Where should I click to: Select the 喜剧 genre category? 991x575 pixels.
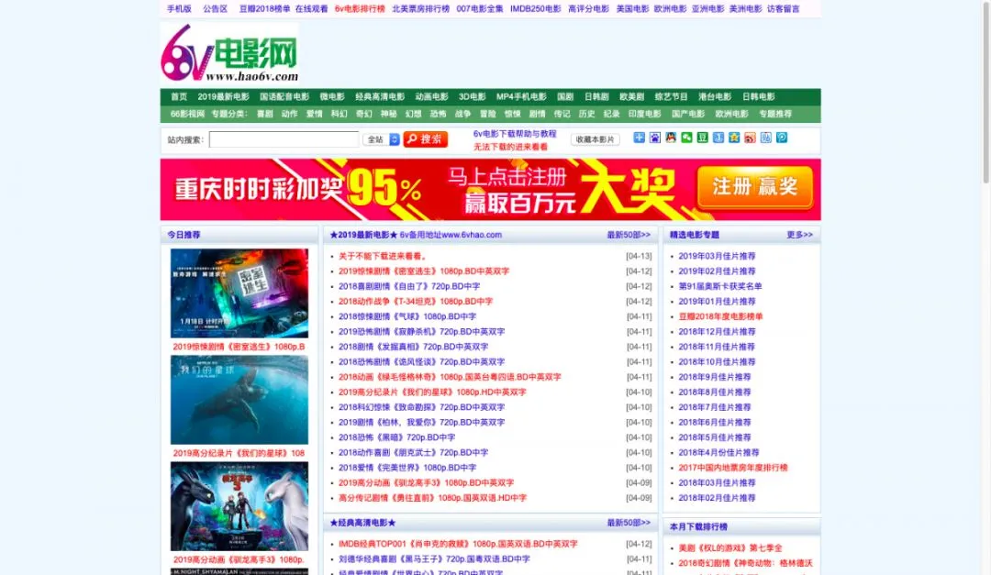point(265,114)
